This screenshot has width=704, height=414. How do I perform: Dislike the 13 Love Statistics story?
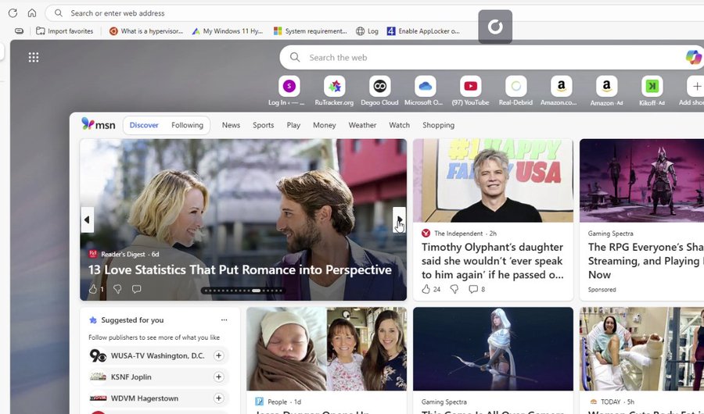coord(117,289)
